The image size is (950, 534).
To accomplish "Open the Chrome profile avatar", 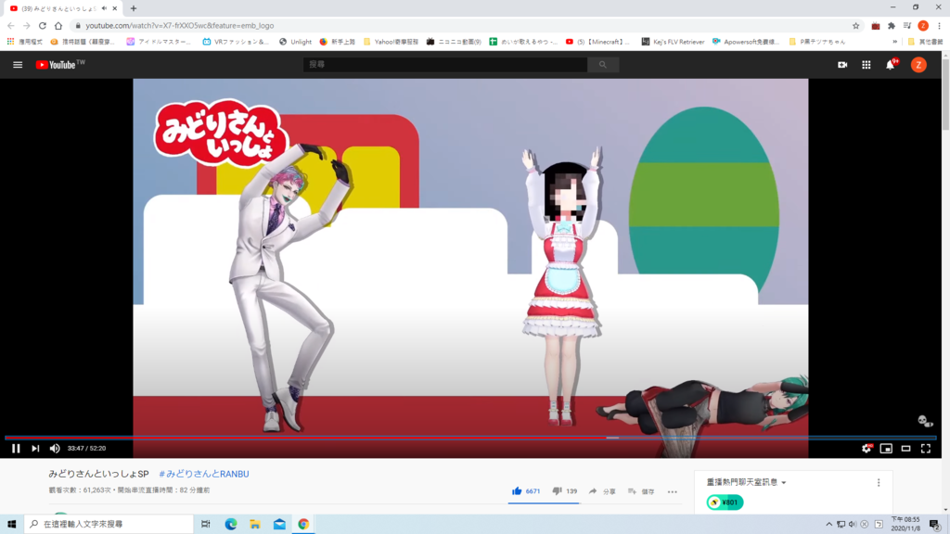I will pos(923,25).
